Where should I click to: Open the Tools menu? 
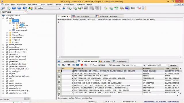58,4
